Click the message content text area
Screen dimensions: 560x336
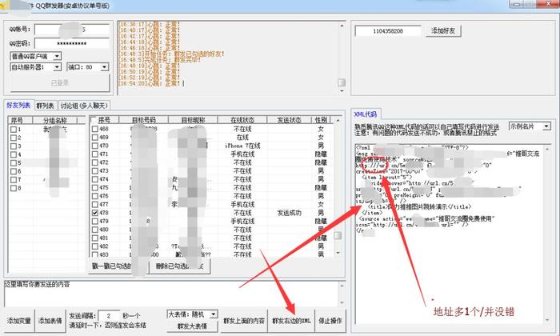pyautogui.click(x=171, y=294)
